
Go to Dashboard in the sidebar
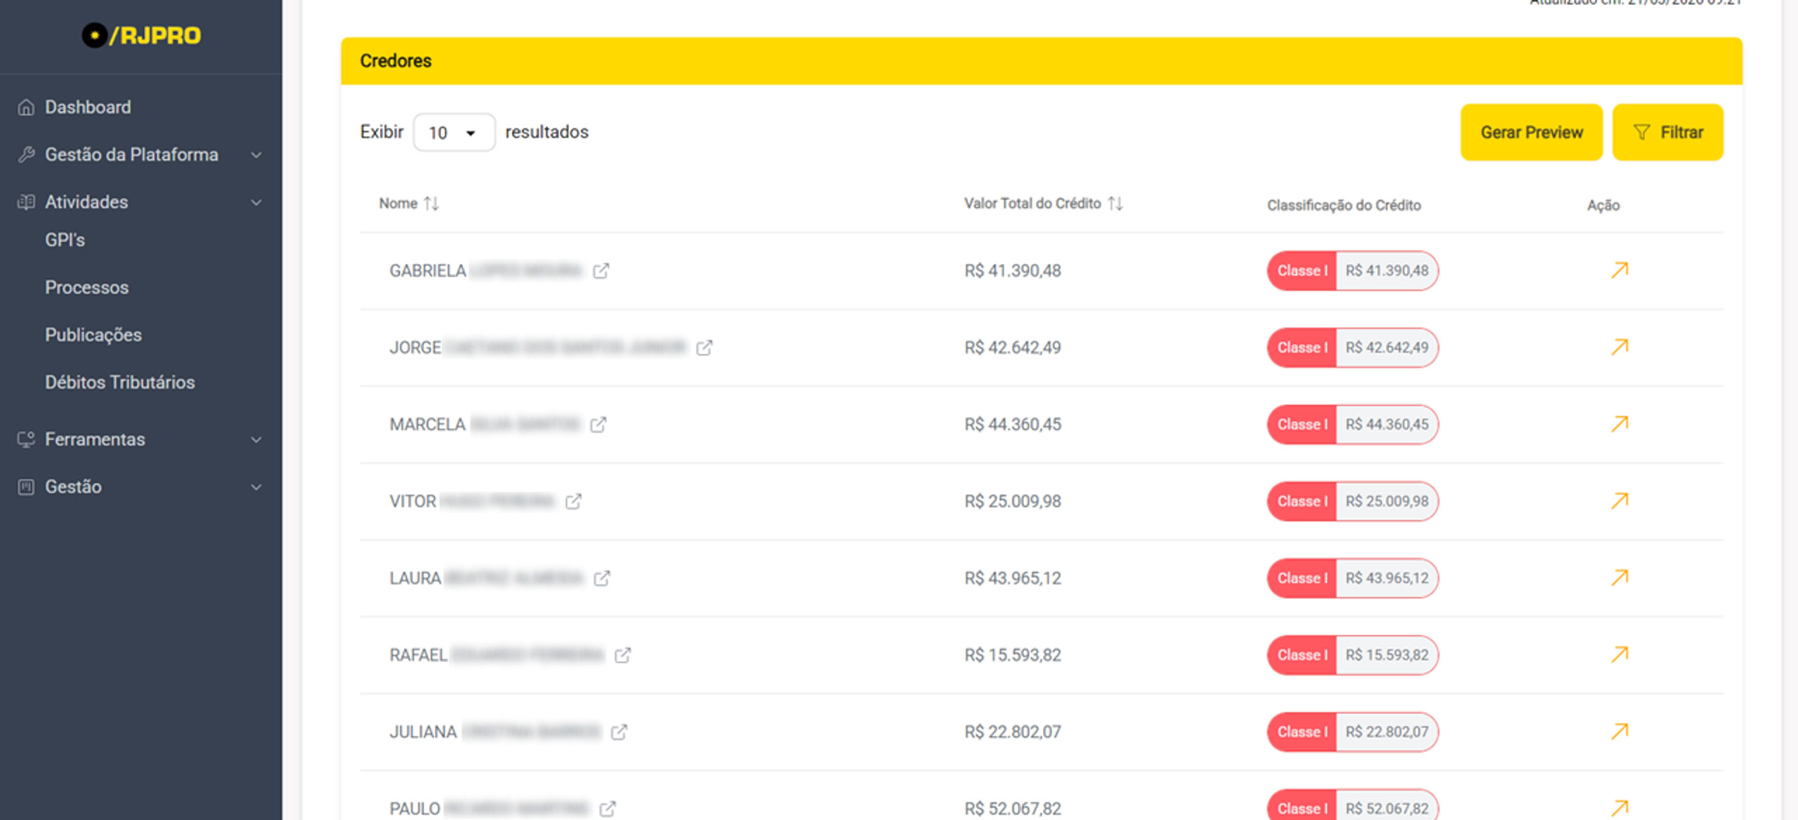pos(87,107)
